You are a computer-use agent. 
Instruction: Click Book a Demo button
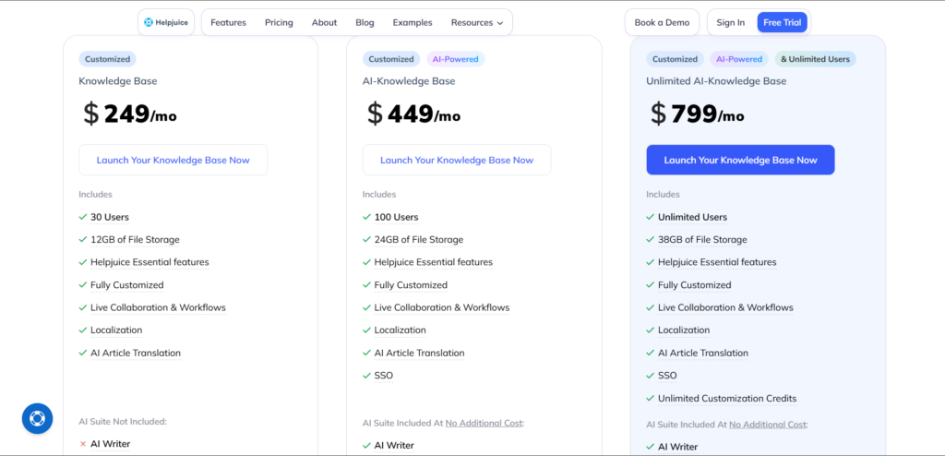[662, 22]
